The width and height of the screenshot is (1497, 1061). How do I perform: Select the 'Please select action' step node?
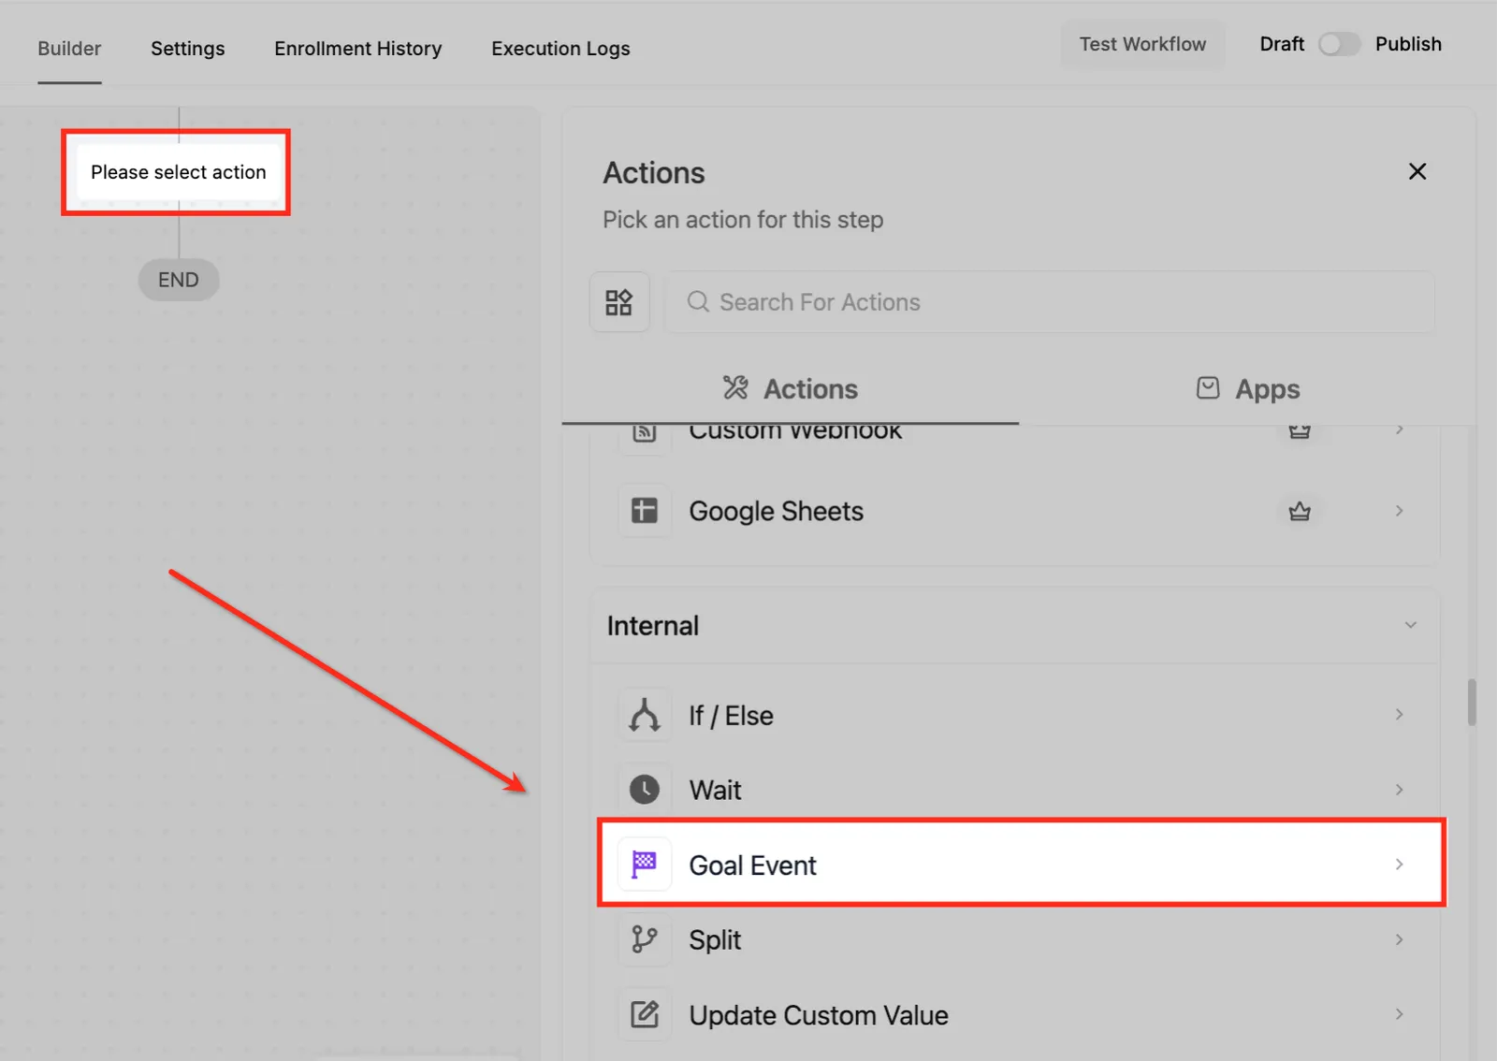click(x=178, y=172)
